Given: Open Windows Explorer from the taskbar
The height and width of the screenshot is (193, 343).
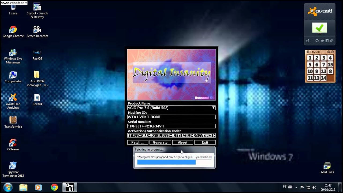Looking at the screenshot, I should click(x=23, y=187).
